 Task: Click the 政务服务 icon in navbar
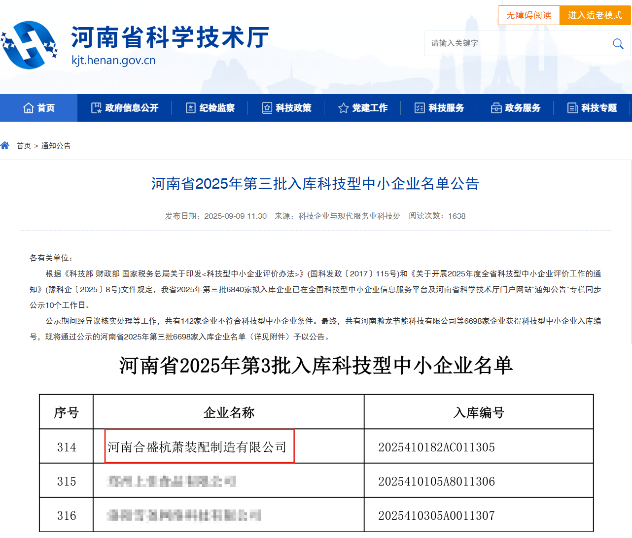click(x=496, y=108)
